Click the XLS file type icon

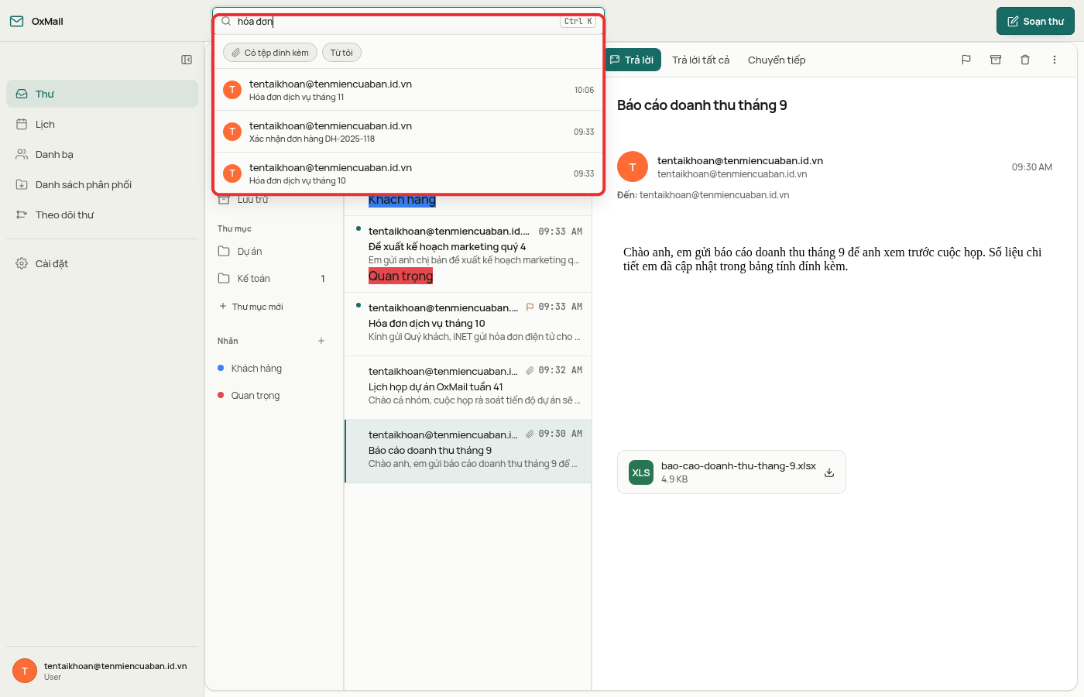(641, 472)
